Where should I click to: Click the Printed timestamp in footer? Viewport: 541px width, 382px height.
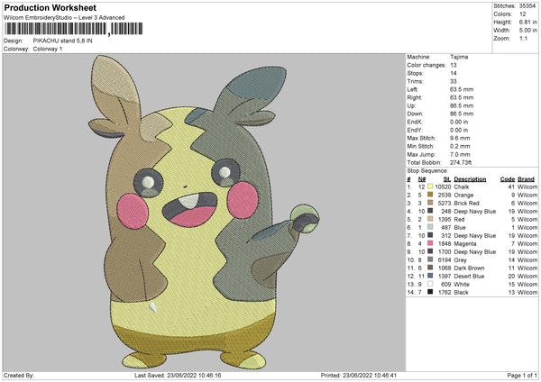(359, 376)
